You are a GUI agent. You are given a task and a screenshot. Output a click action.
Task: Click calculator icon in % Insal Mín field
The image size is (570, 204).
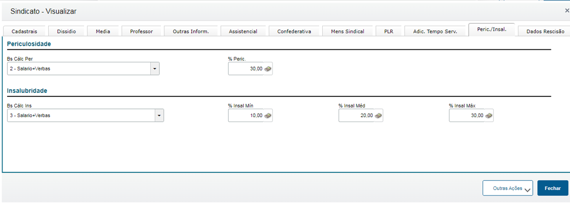268,116
